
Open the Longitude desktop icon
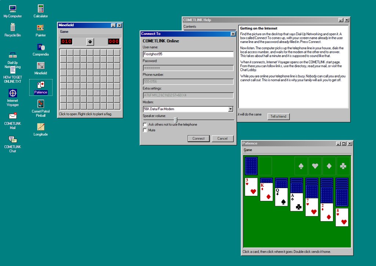point(40,130)
